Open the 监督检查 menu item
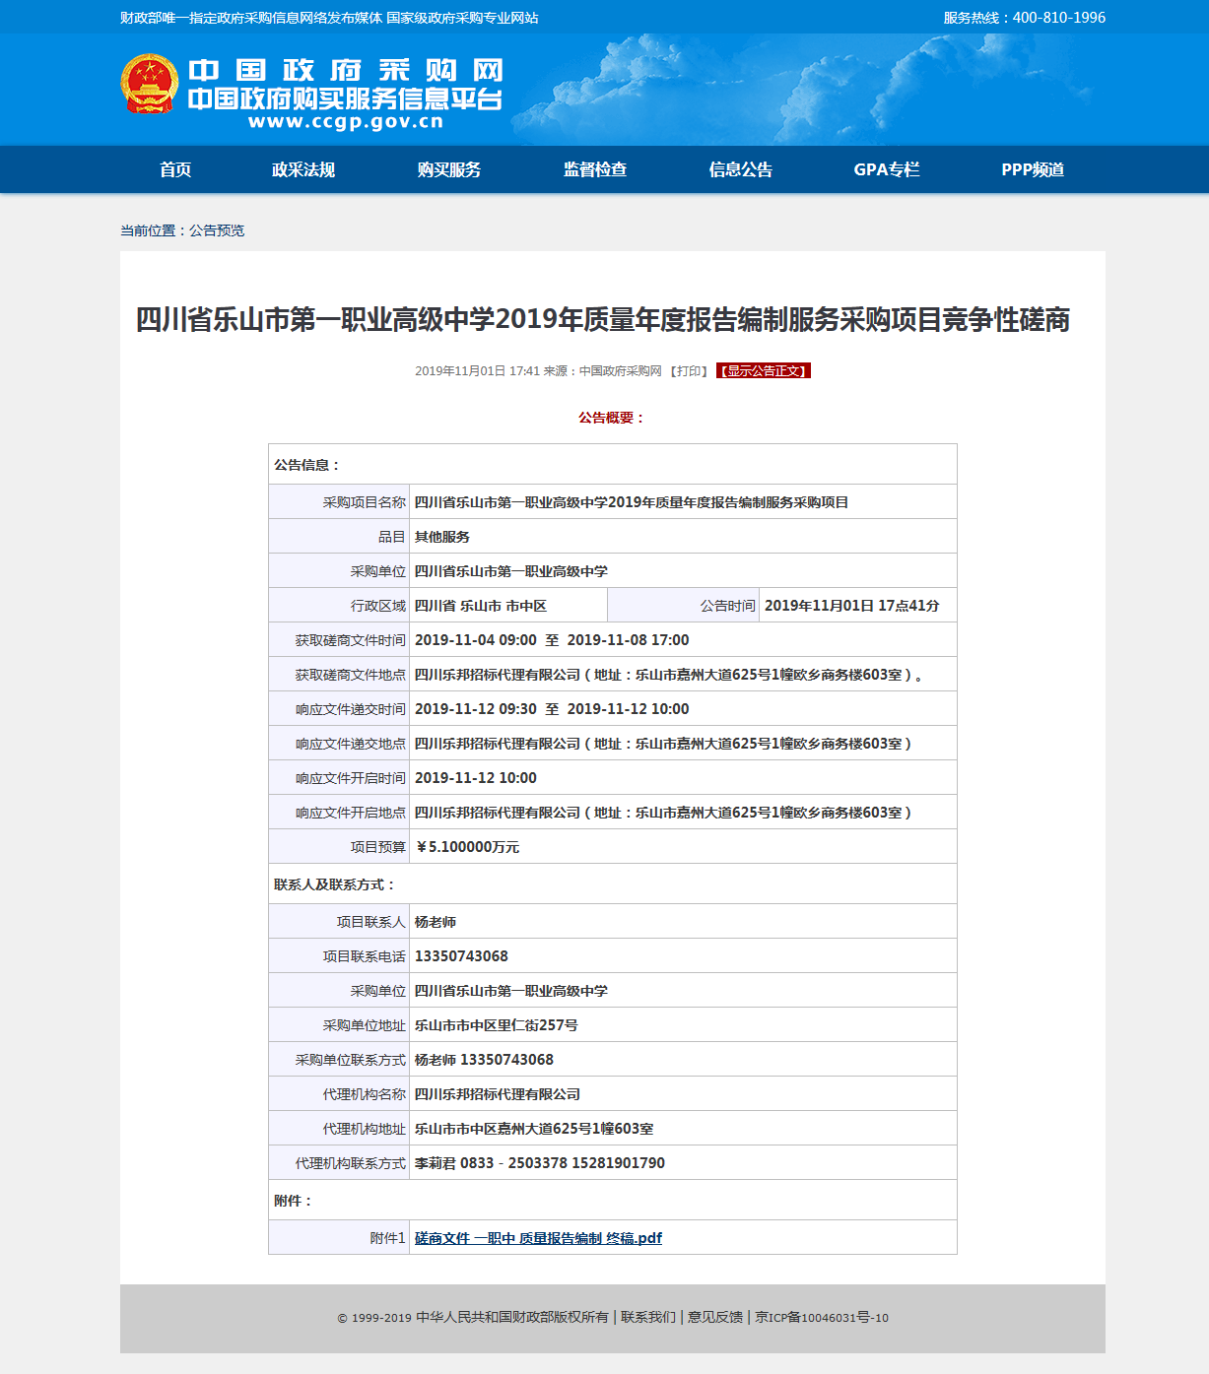Image resolution: width=1209 pixels, height=1374 pixels. 595,169
